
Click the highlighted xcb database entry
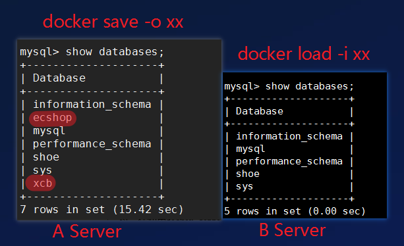(41, 183)
